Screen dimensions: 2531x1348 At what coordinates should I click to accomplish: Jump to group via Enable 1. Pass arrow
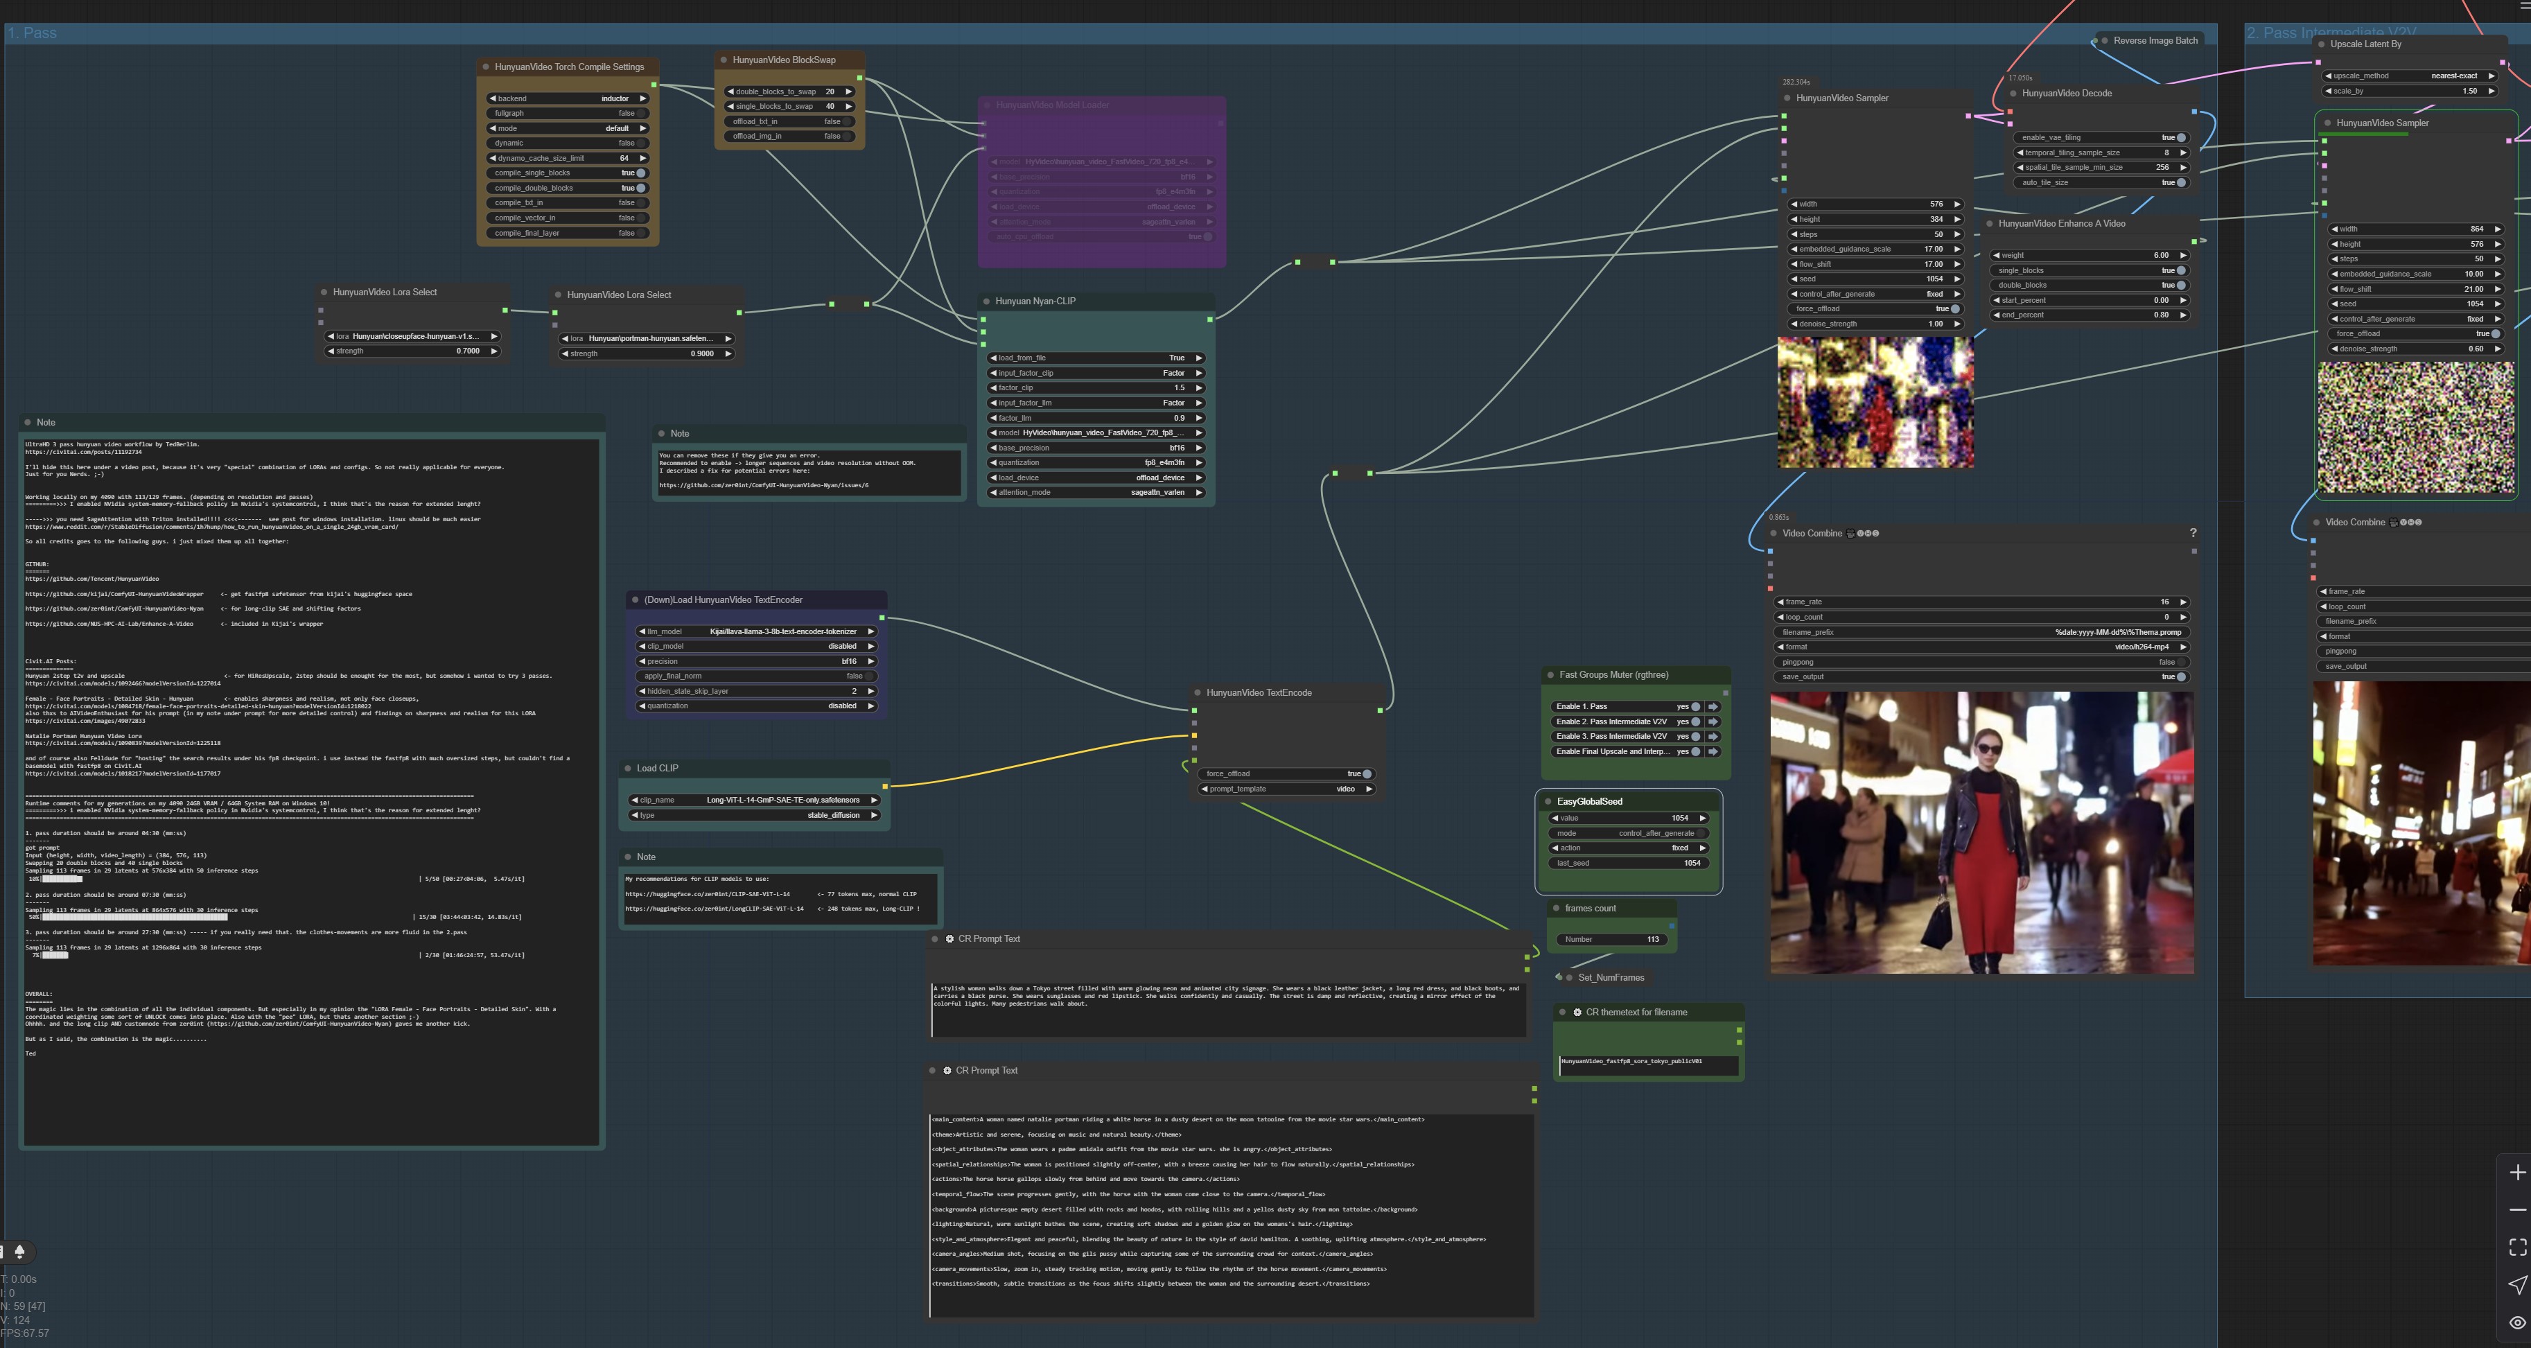click(1713, 706)
